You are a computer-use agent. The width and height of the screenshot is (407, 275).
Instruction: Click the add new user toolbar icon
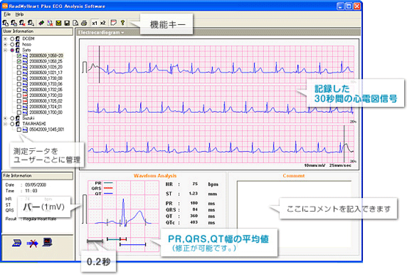(x=6, y=23)
